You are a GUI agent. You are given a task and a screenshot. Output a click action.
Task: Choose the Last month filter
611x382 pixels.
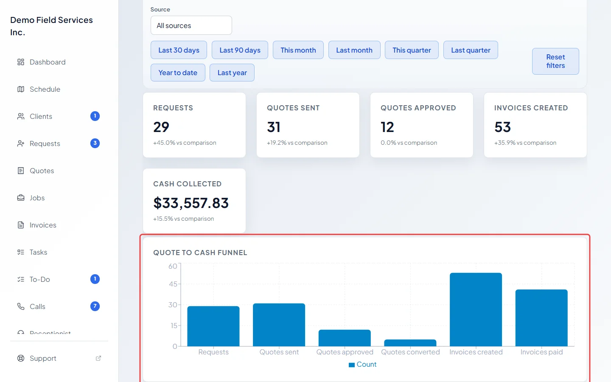[x=354, y=50]
